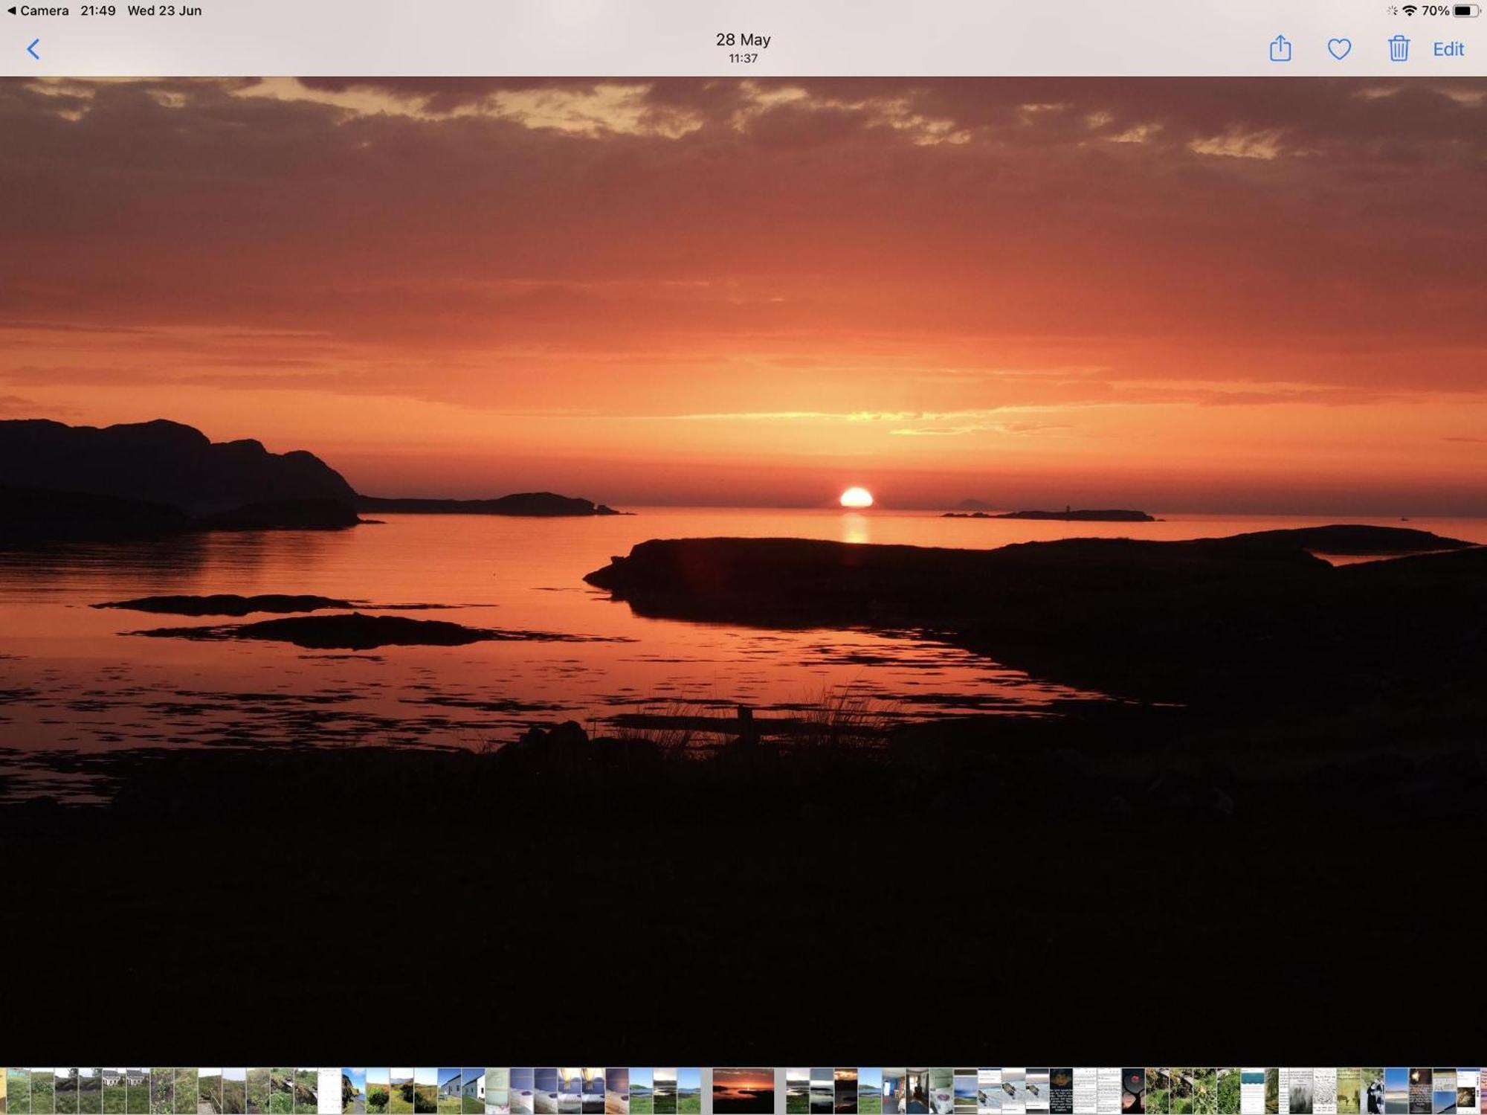Select the enlarged sunset thumbnail in filmstrip
Viewport: 1487px width, 1115px height.
coord(743,1091)
